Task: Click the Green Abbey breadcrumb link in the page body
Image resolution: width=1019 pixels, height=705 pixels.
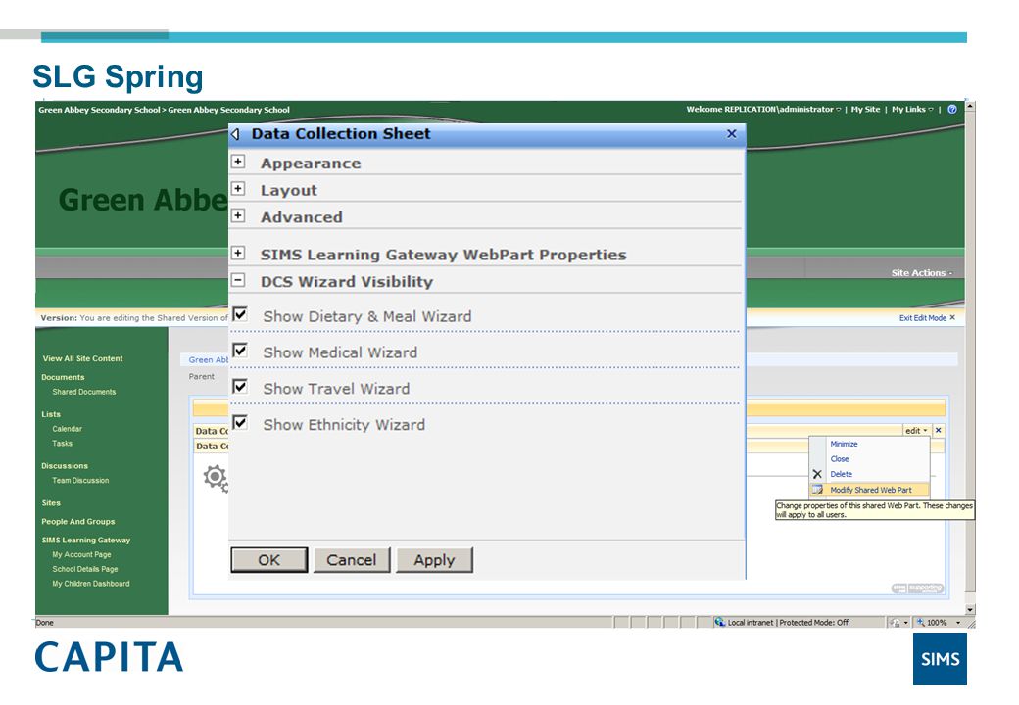Action: coord(209,359)
